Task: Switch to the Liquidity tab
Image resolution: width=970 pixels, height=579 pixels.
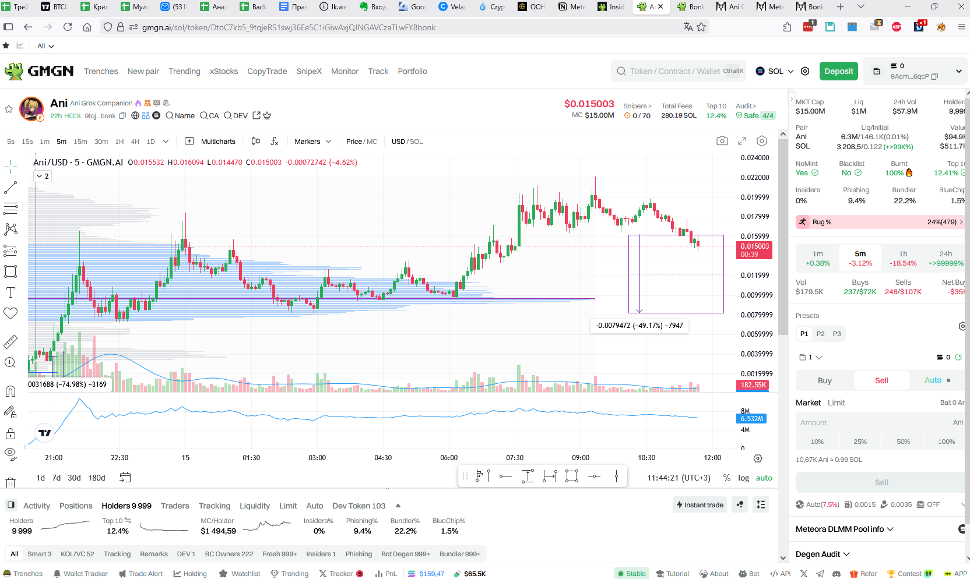Action: point(255,506)
